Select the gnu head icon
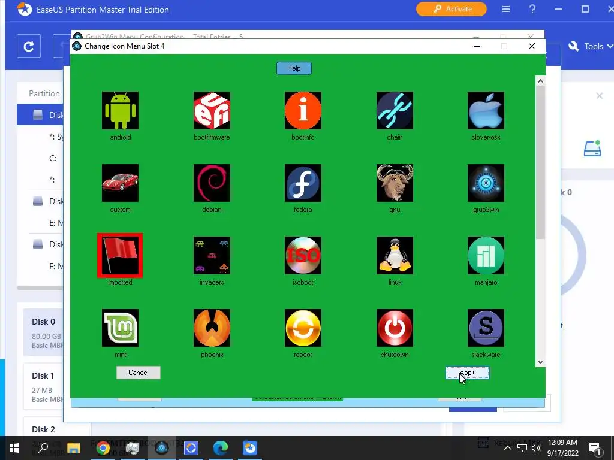The image size is (614, 460). coord(395,183)
